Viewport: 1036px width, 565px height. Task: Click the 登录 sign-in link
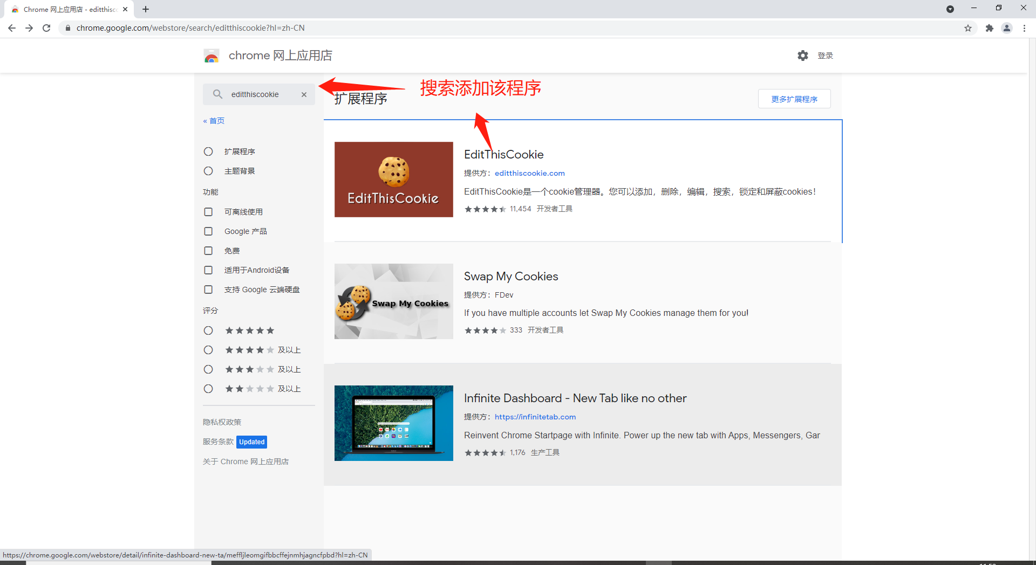[825, 56]
